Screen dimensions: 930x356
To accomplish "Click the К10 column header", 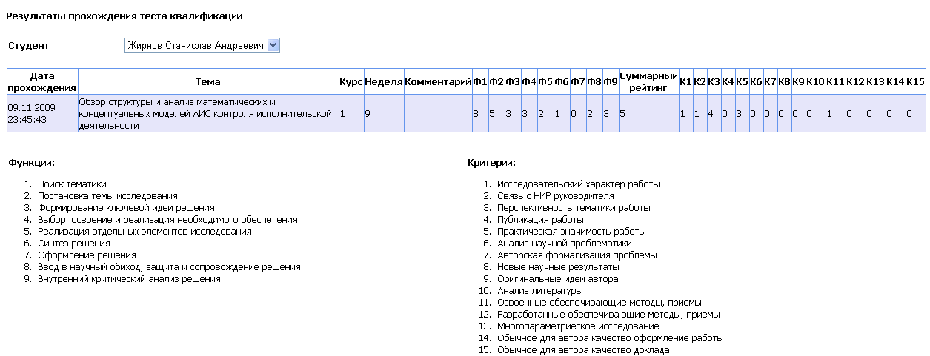I will 815,81.
